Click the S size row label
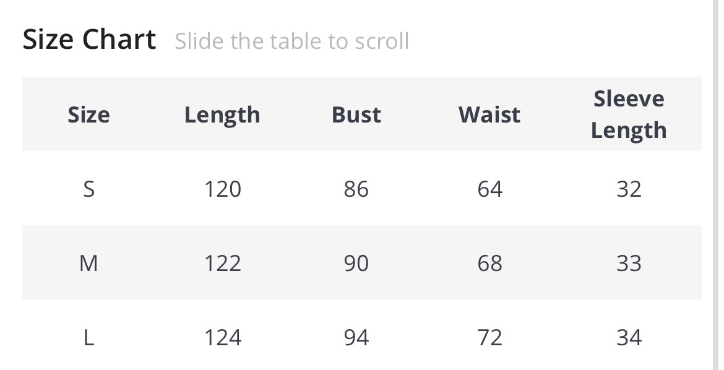724x370 pixels. click(88, 189)
